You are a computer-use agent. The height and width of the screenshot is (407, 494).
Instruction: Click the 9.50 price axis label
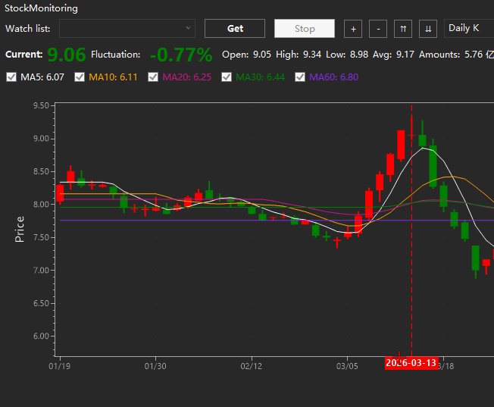[x=41, y=105]
